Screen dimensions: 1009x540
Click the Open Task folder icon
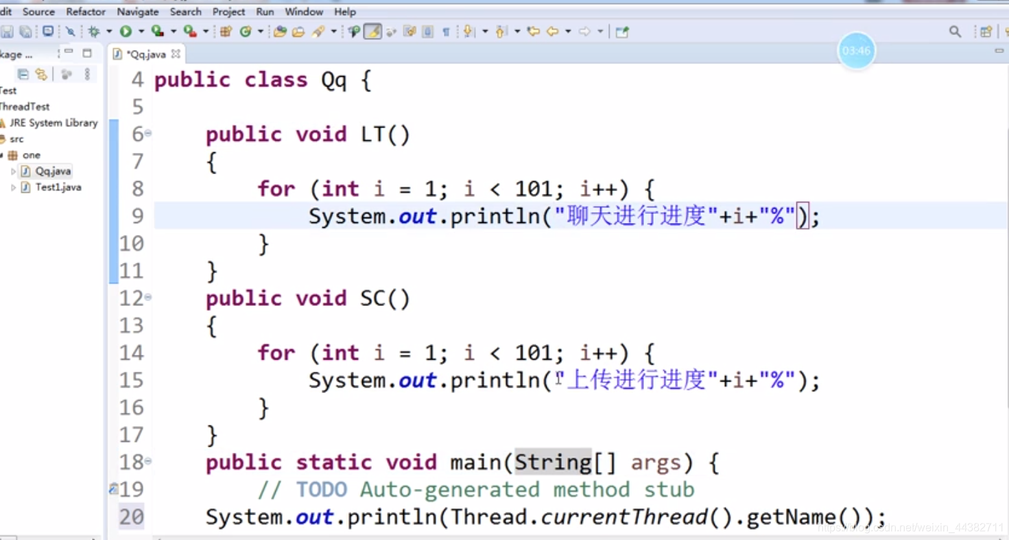[298, 32]
